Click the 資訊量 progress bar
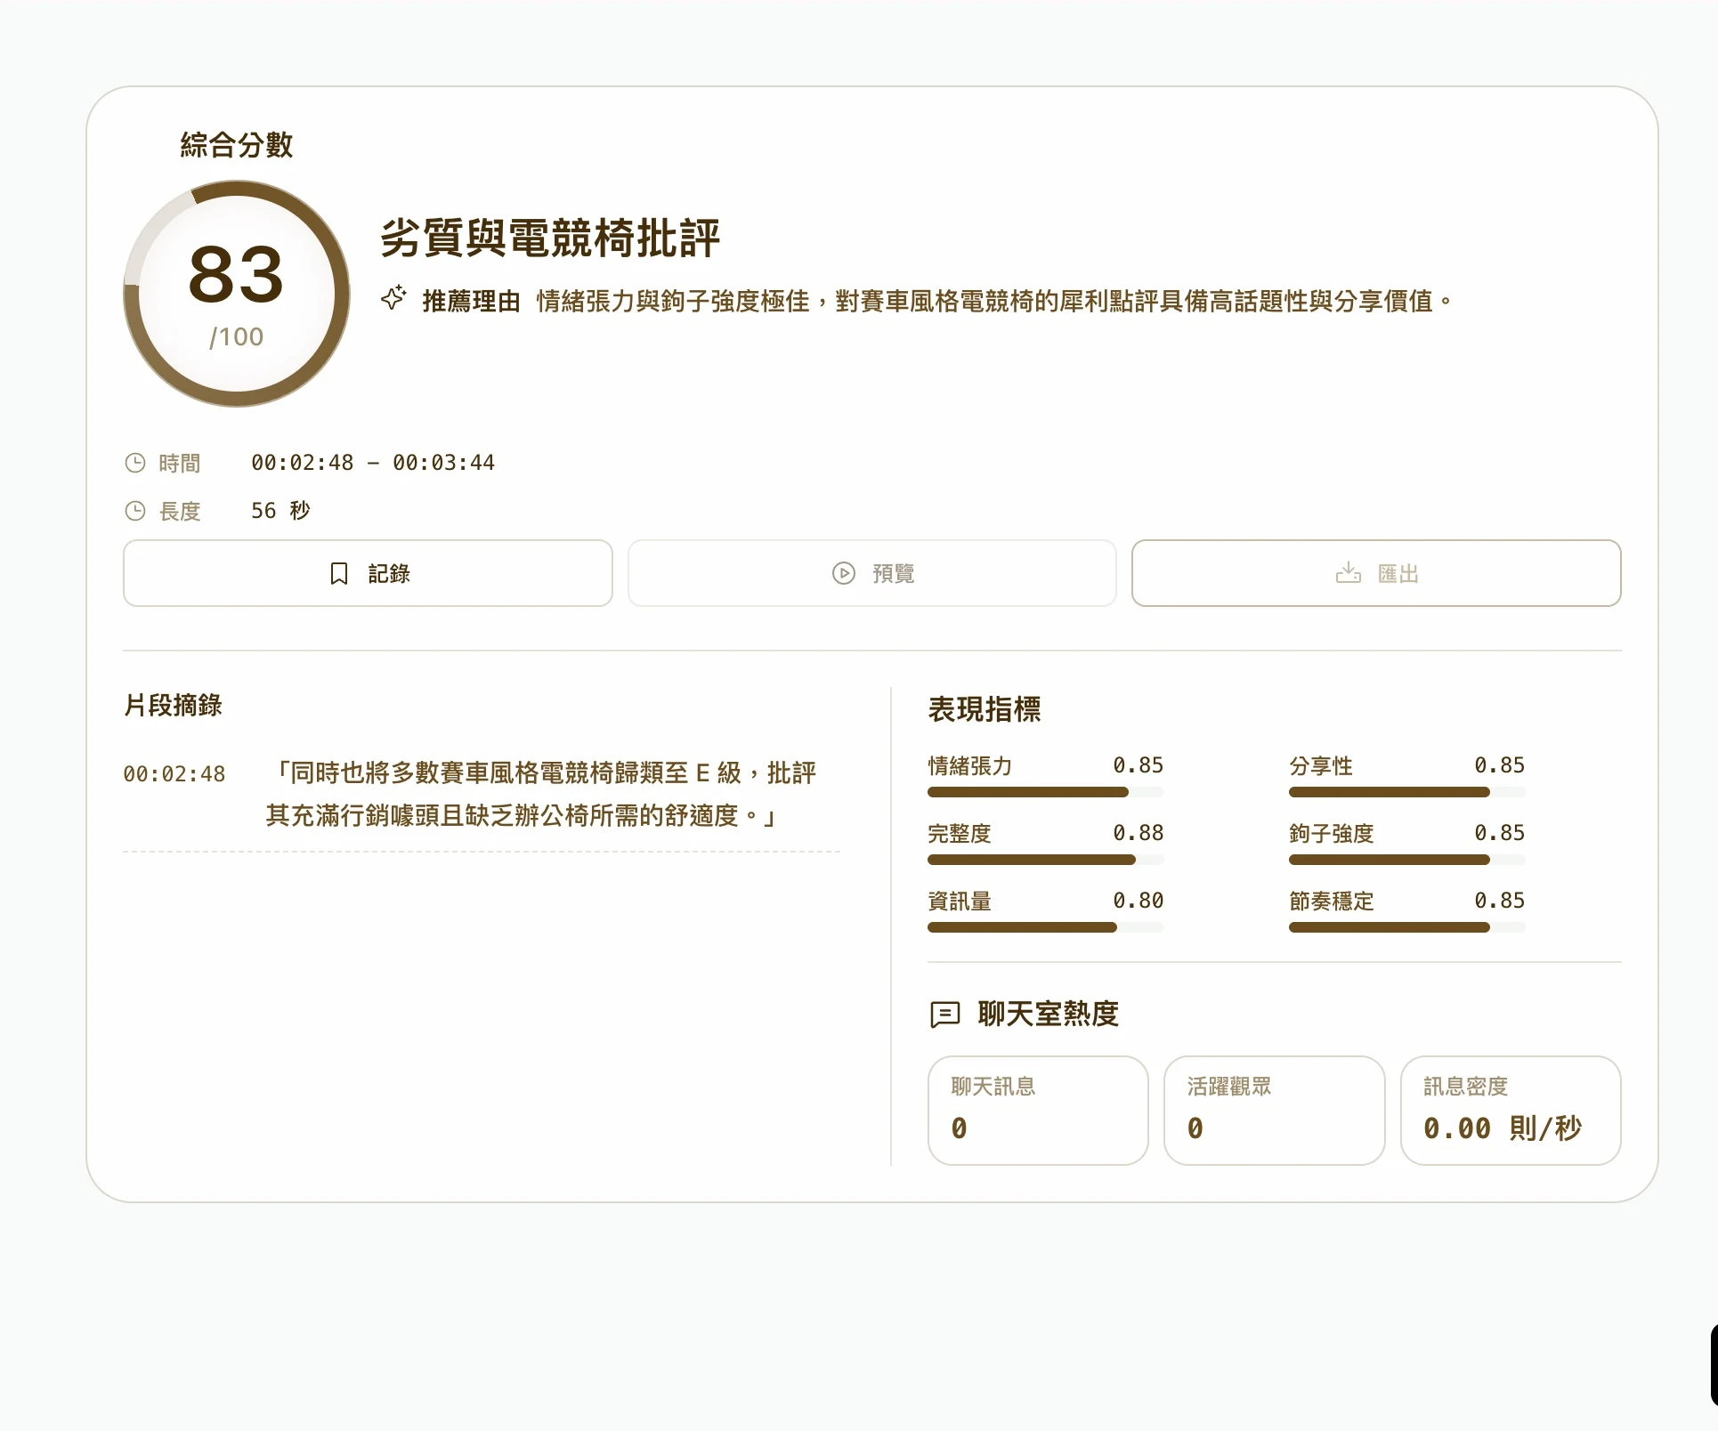Image resolution: width=1718 pixels, height=1431 pixels. pyautogui.click(x=1045, y=927)
